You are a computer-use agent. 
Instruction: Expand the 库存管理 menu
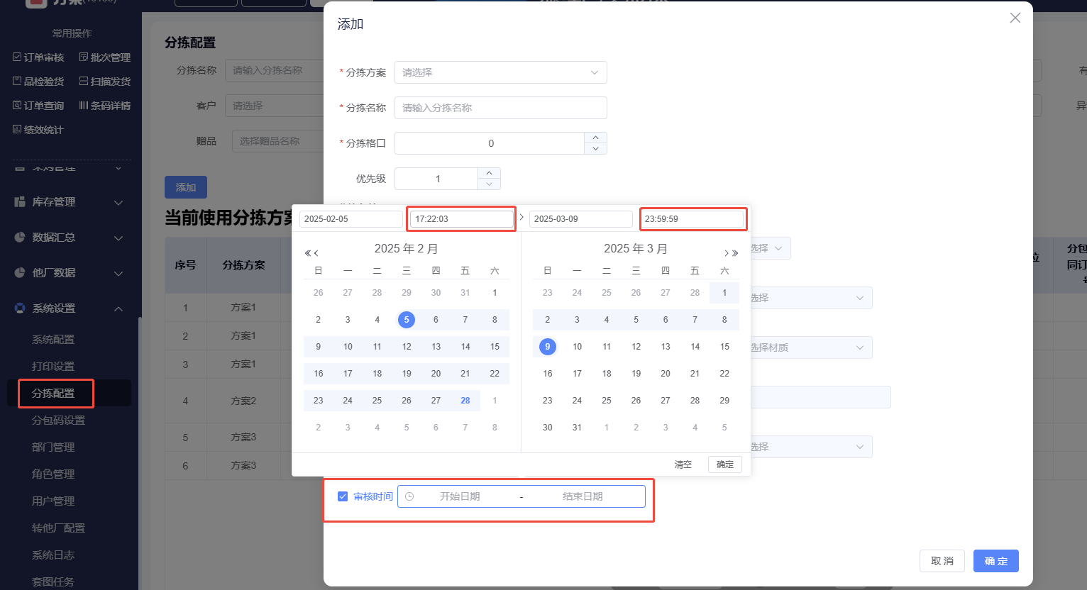click(x=71, y=202)
